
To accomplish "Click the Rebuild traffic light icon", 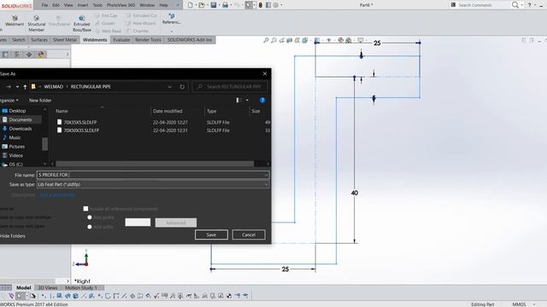I will [x=260, y=5].
